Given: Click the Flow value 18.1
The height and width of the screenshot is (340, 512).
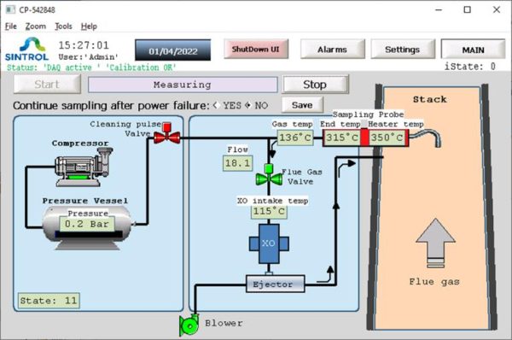Looking at the screenshot, I should [238, 163].
